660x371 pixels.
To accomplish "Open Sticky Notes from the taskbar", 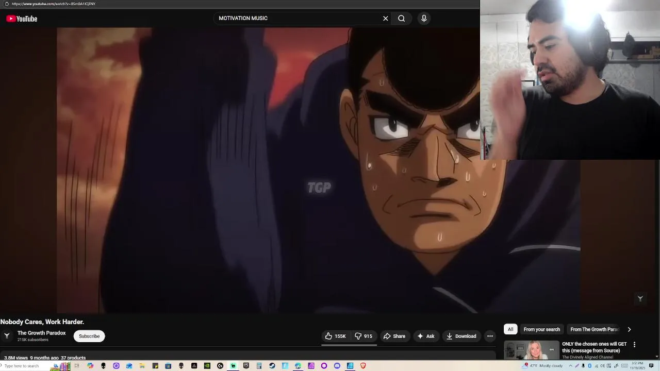I will (155, 366).
